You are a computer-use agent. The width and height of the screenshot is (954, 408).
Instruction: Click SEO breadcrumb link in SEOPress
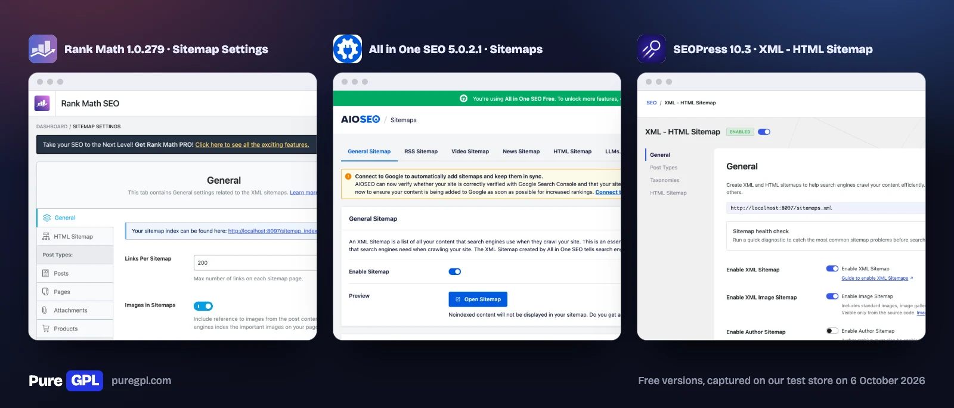tap(651, 103)
